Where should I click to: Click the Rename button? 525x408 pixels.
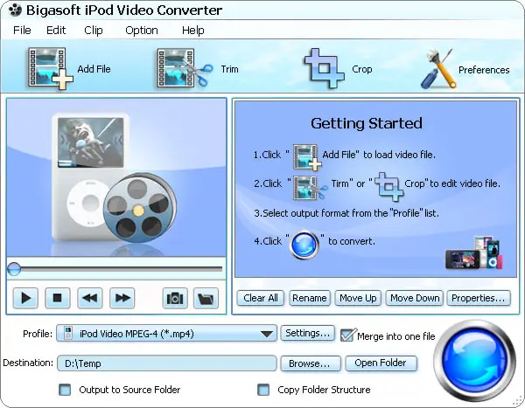tap(310, 298)
